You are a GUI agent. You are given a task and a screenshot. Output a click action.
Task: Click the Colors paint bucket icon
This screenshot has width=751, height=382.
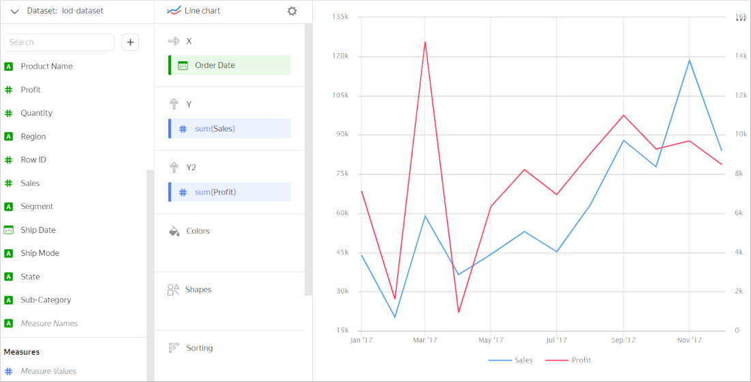174,231
